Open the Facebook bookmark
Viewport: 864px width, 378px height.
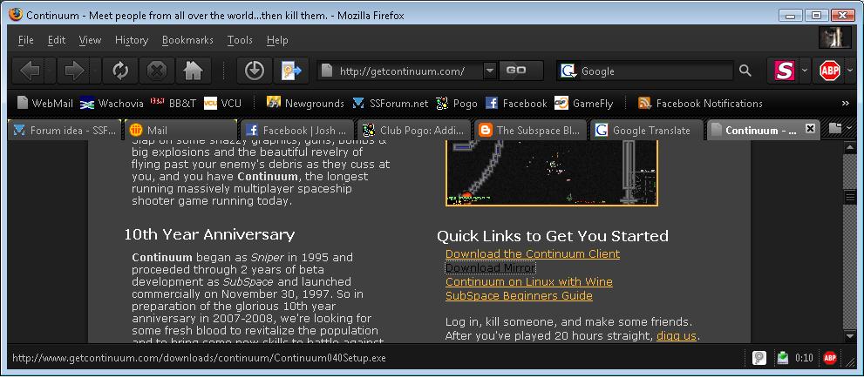(x=516, y=104)
